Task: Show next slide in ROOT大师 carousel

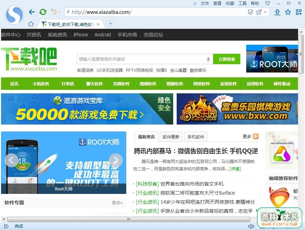Action: (116, 160)
